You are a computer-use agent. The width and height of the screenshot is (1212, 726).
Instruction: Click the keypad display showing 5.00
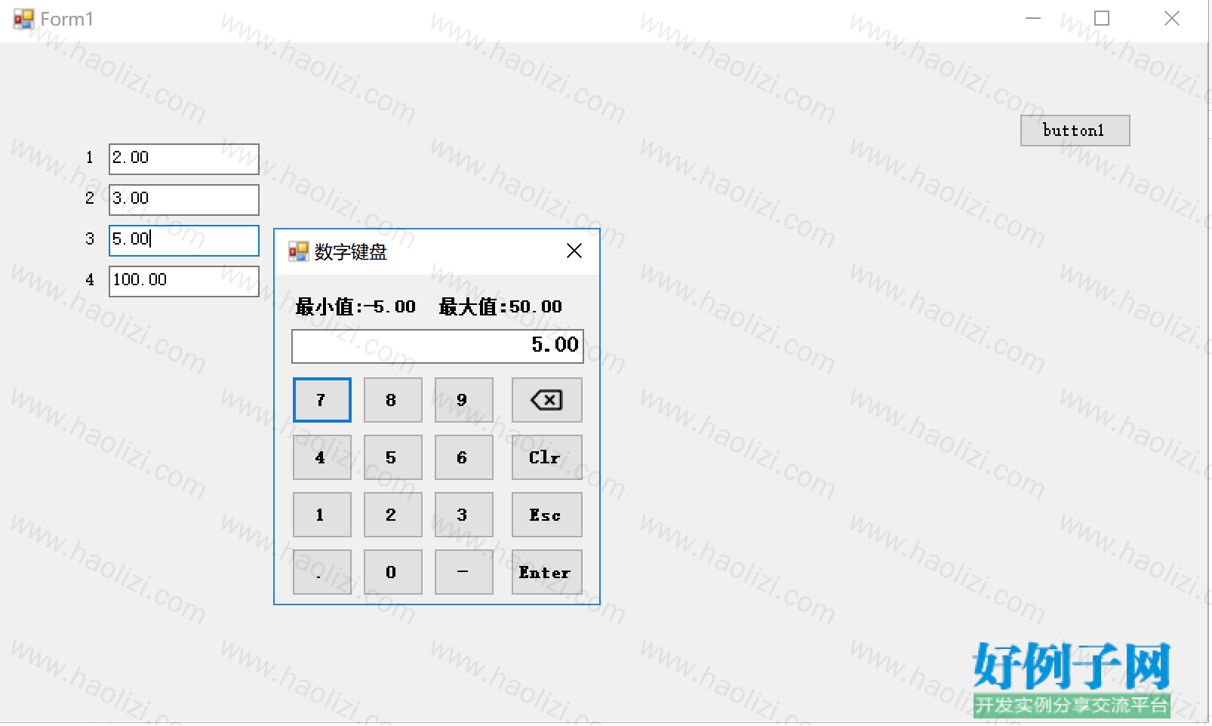[x=438, y=346]
